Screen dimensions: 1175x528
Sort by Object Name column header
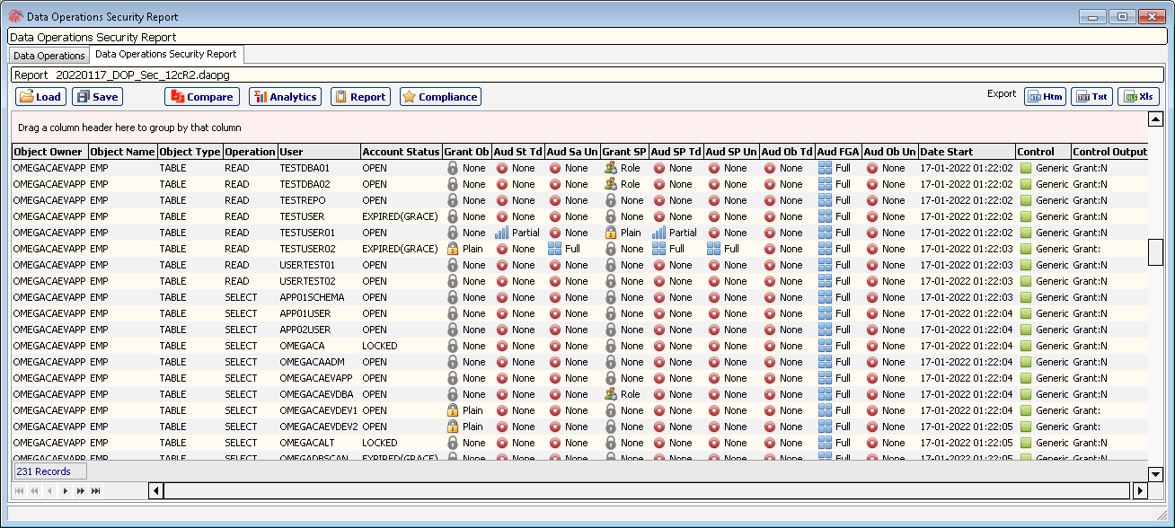point(123,152)
